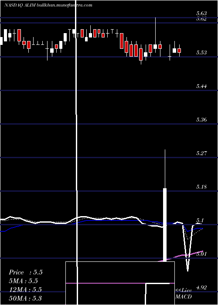The image size is (218, 305).
Task: Click the 5.36 price level label
Action: [x=201, y=120]
